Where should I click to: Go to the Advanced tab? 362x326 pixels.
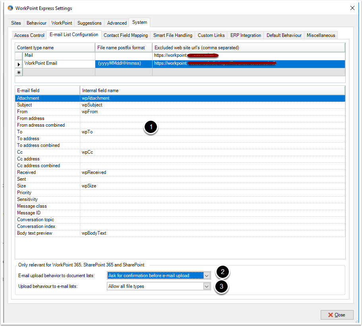(117, 23)
